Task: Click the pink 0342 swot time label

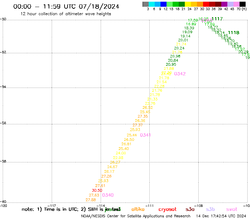Action: 180,74
